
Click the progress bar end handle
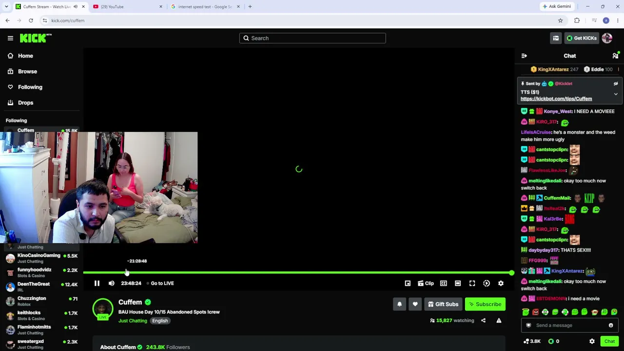511,273
